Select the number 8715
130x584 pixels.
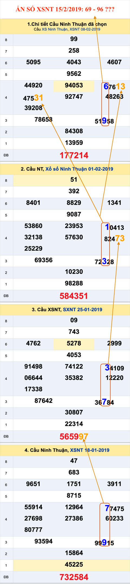tap(74, 496)
